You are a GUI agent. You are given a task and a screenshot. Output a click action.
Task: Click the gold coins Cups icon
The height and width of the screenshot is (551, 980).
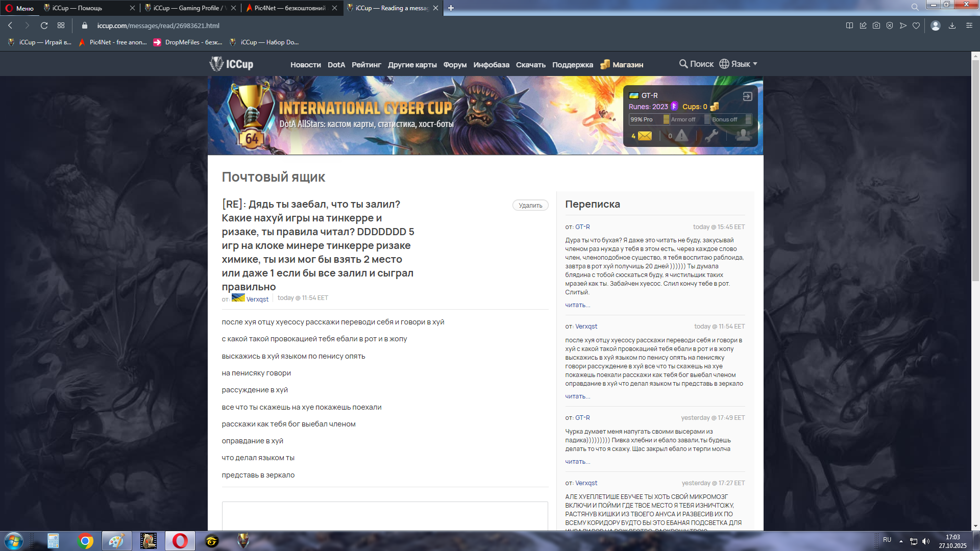tap(715, 106)
